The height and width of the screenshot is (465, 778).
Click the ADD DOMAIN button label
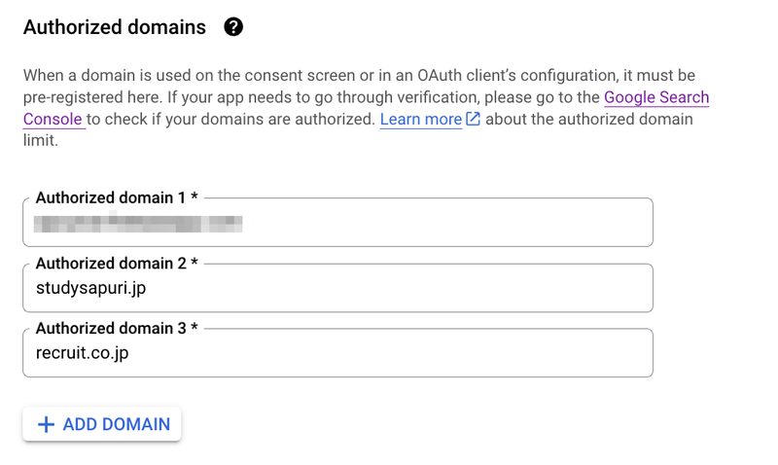pyautogui.click(x=116, y=424)
